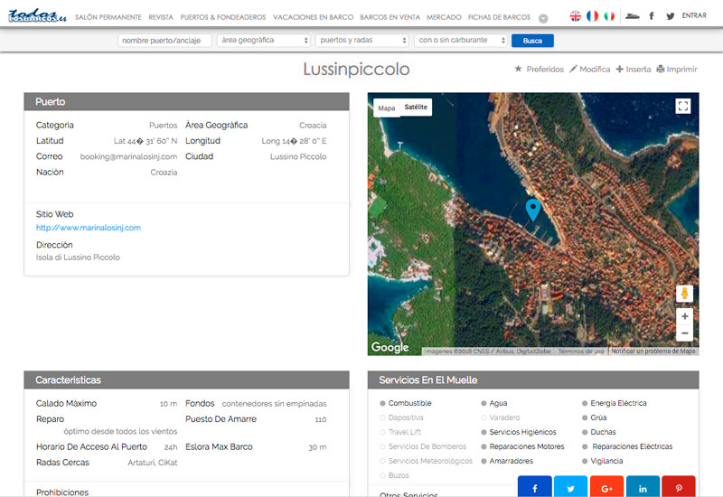This screenshot has width=723, height=497.
Task: Zoom in on the map
Action: 684,316
